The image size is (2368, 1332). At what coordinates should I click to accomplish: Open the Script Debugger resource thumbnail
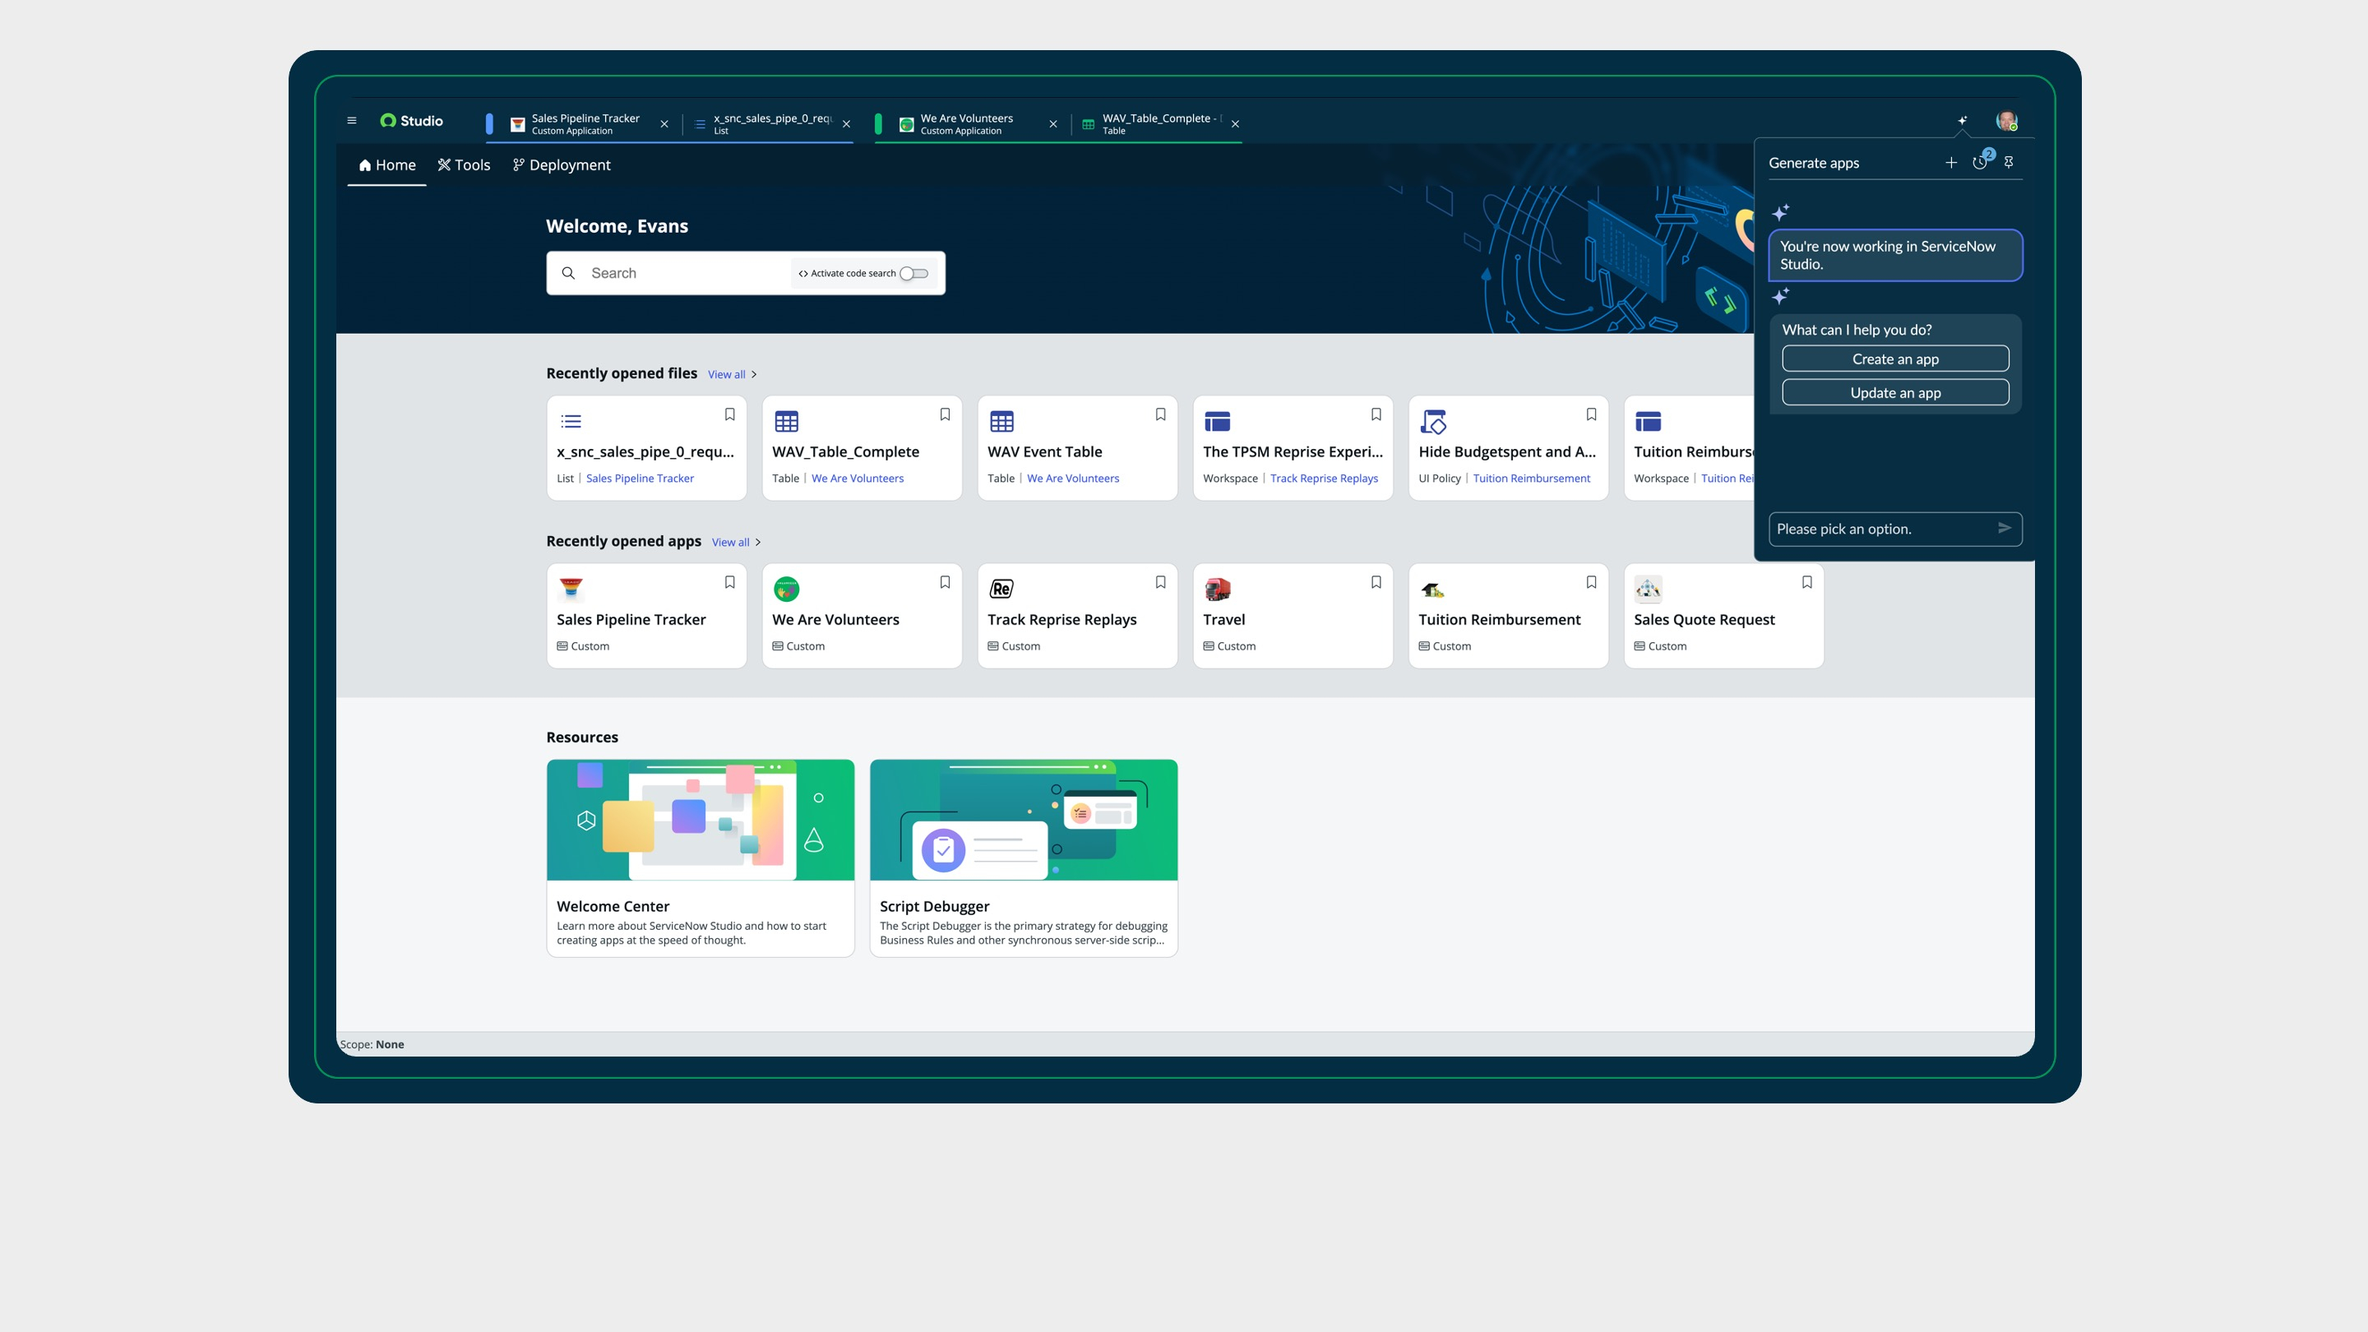click(1023, 820)
